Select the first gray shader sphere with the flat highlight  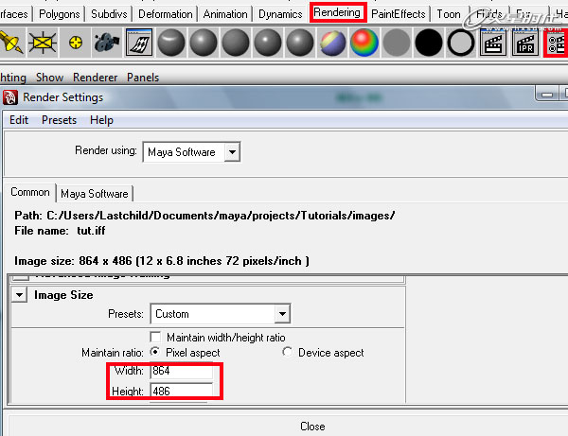coord(171,43)
